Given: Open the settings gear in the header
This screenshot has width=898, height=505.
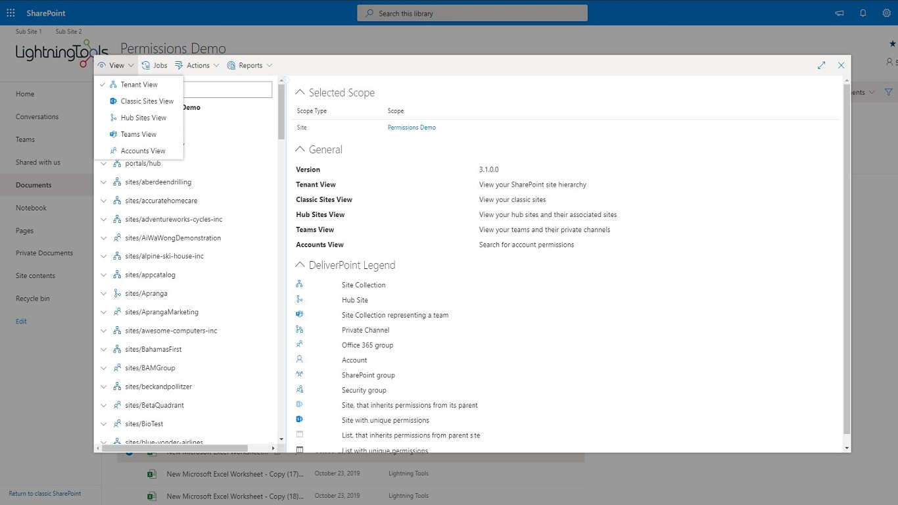Looking at the screenshot, I should click(887, 13).
